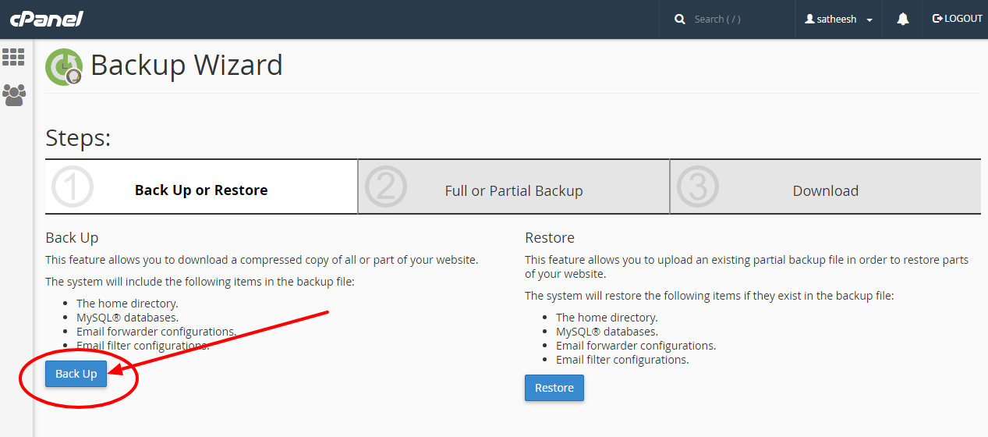The image size is (988, 437).
Task: Click the search magnifier icon
Action: 679,19
